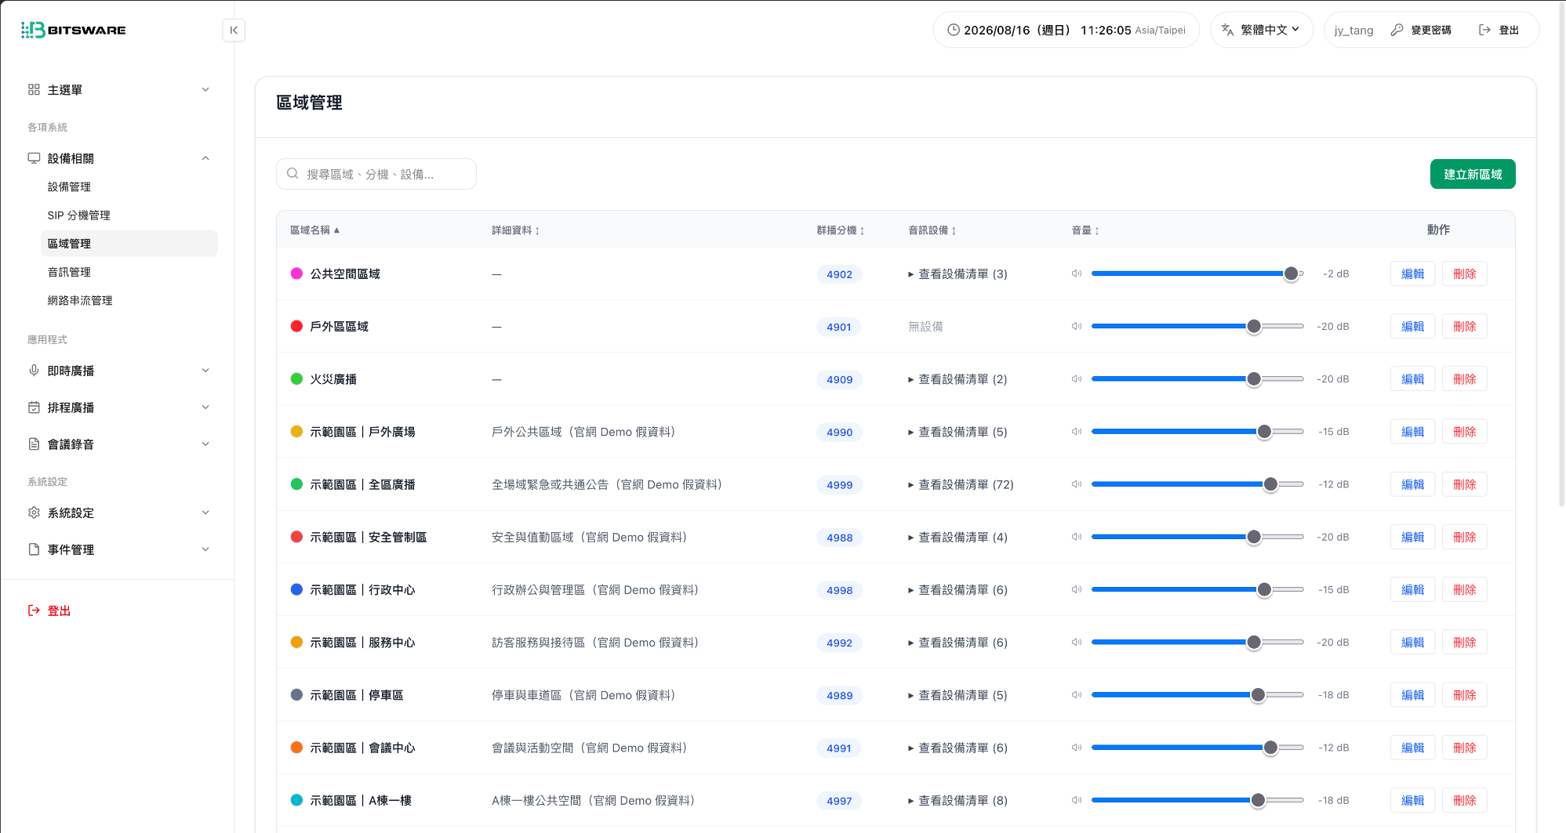Image resolution: width=1566 pixels, height=833 pixels.
Task: Sort by 區域名稱 column header
Action: coord(314,230)
